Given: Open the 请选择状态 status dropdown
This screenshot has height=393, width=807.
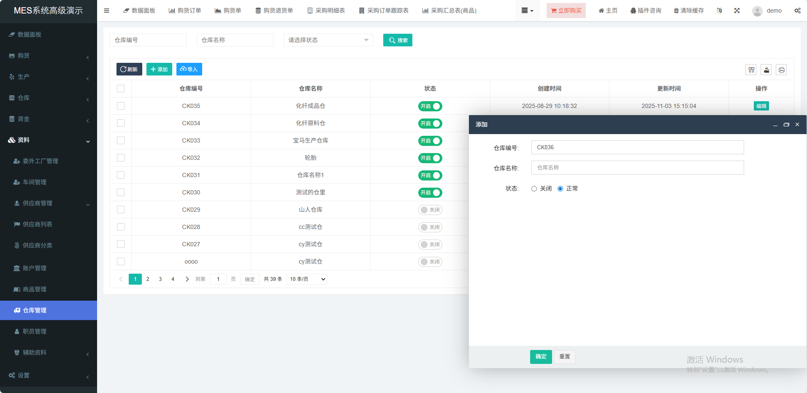Looking at the screenshot, I should (328, 40).
